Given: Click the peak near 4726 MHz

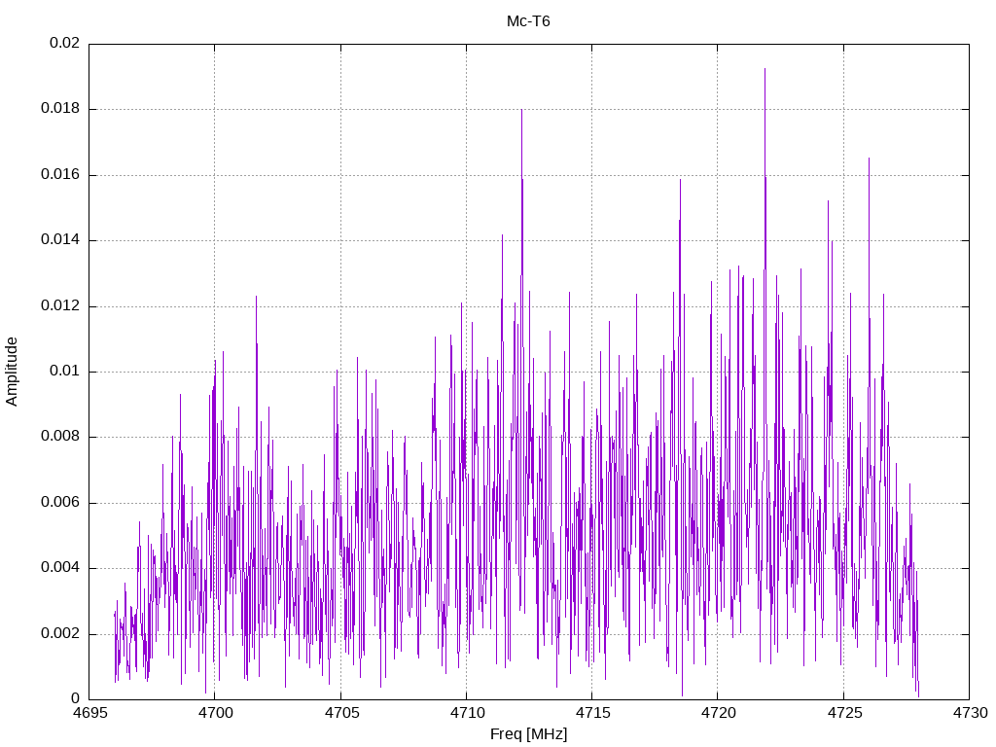Looking at the screenshot, I should [x=869, y=160].
